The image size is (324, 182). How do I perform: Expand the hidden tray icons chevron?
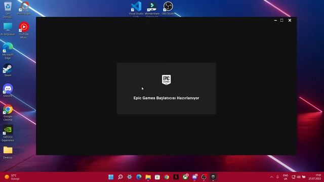coord(271,177)
